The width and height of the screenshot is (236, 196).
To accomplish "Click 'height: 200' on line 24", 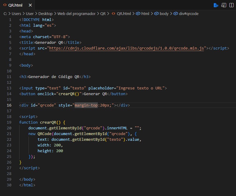I will [50, 151].
